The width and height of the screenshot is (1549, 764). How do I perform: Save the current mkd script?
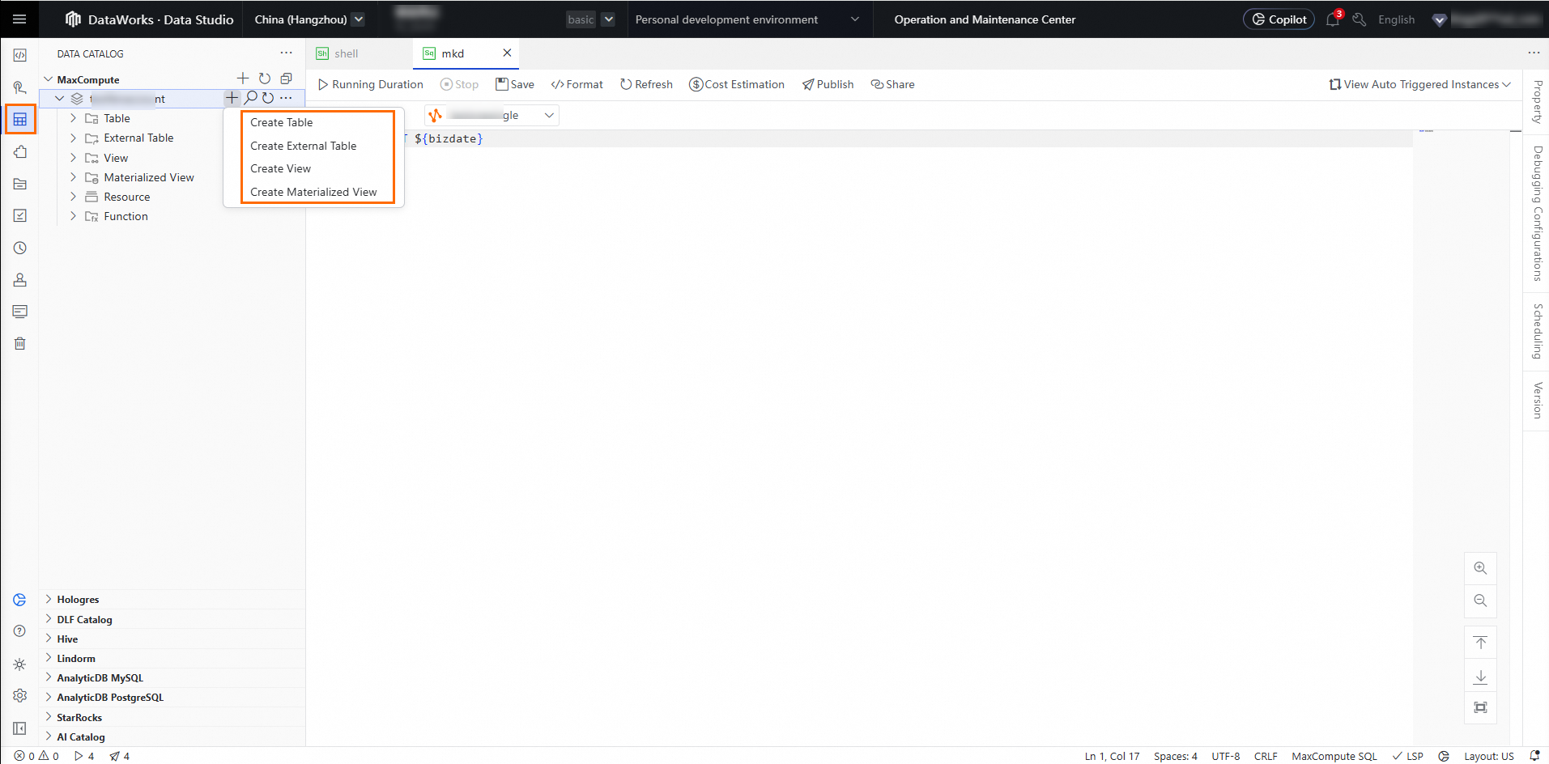click(x=515, y=84)
